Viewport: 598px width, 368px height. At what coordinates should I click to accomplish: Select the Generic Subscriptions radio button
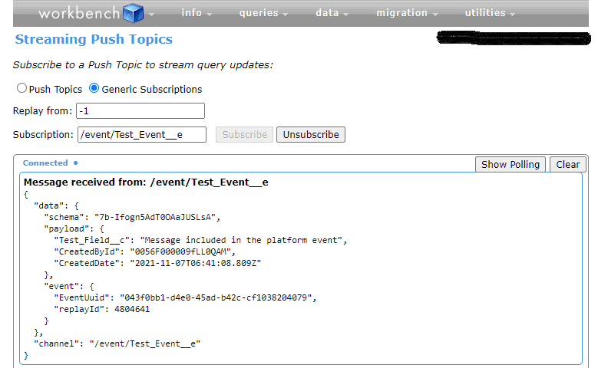(x=94, y=88)
